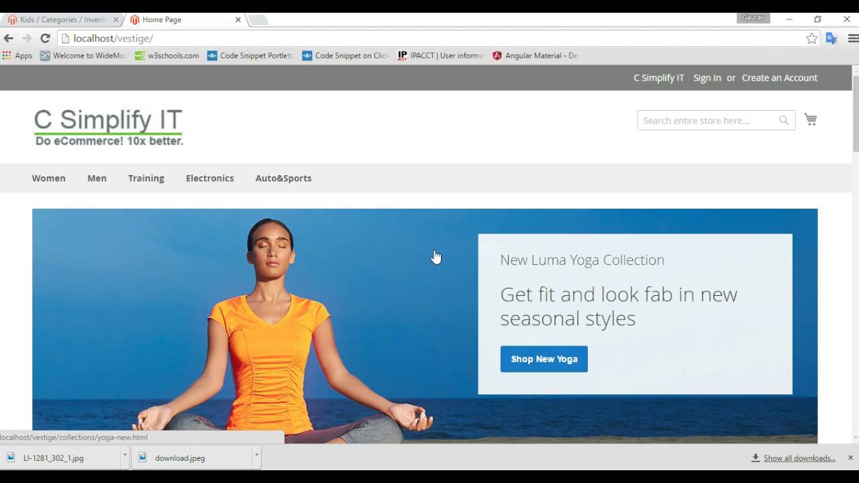Open the shopping cart icon
Image resolution: width=859 pixels, height=483 pixels.
click(811, 119)
